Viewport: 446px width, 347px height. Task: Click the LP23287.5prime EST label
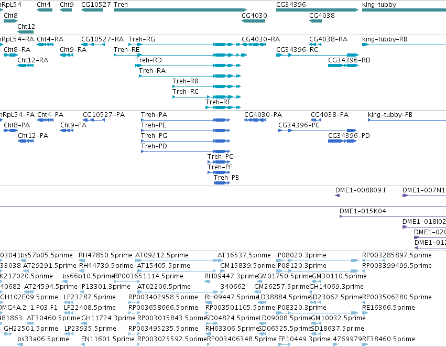click(90, 297)
